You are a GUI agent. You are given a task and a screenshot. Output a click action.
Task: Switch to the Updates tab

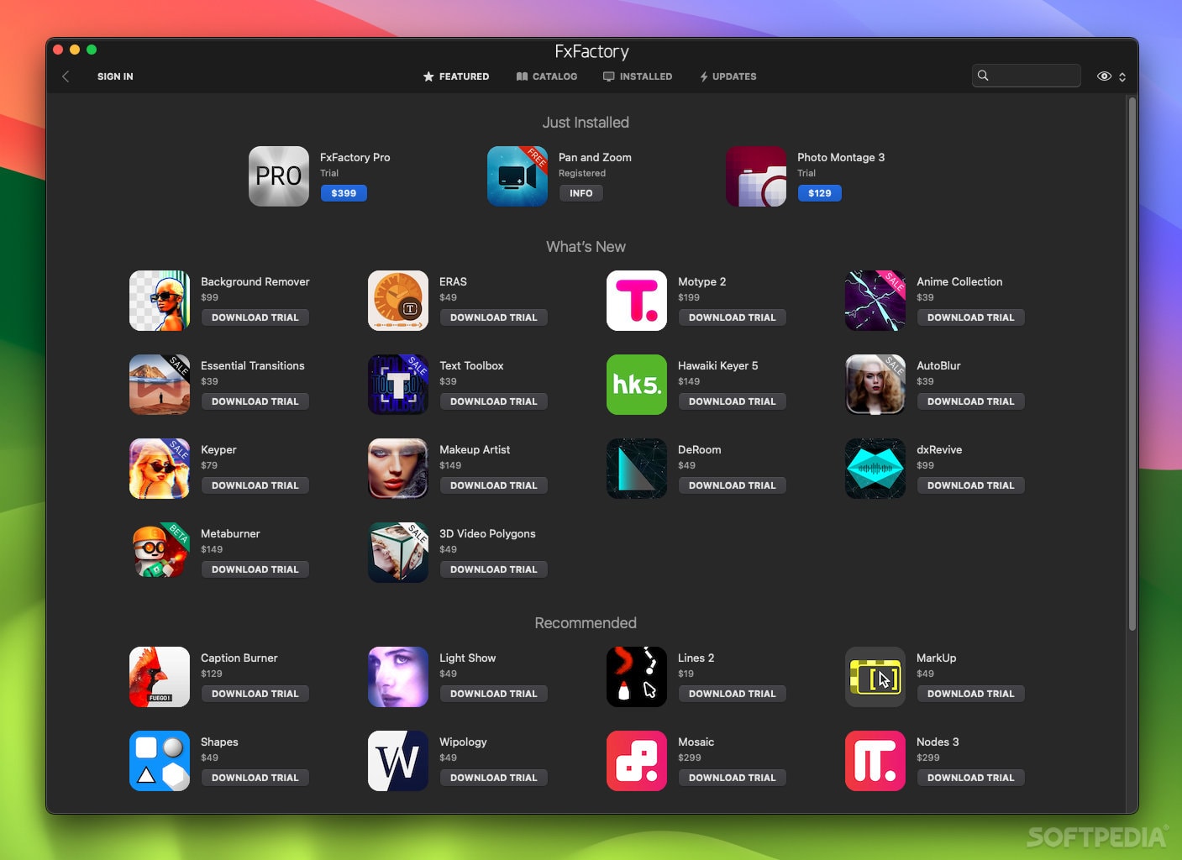pyautogui.click(x=728, y=76)
